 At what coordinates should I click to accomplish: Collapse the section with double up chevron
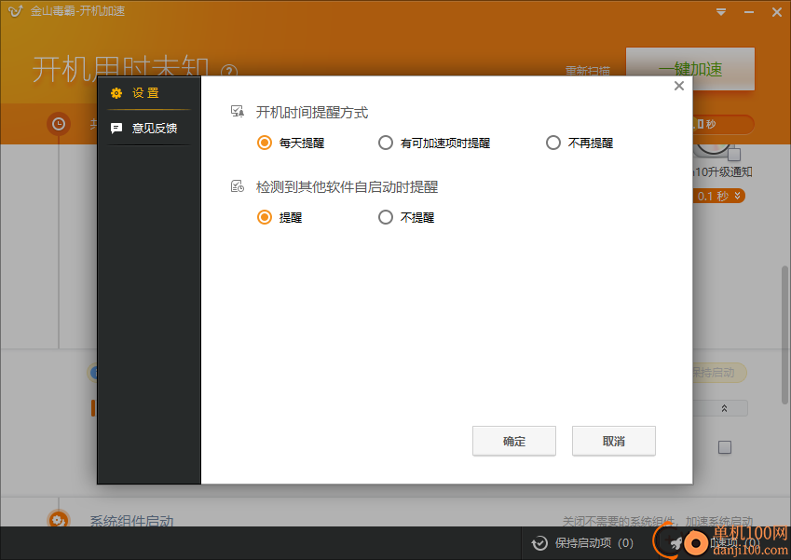click(724, 408)
